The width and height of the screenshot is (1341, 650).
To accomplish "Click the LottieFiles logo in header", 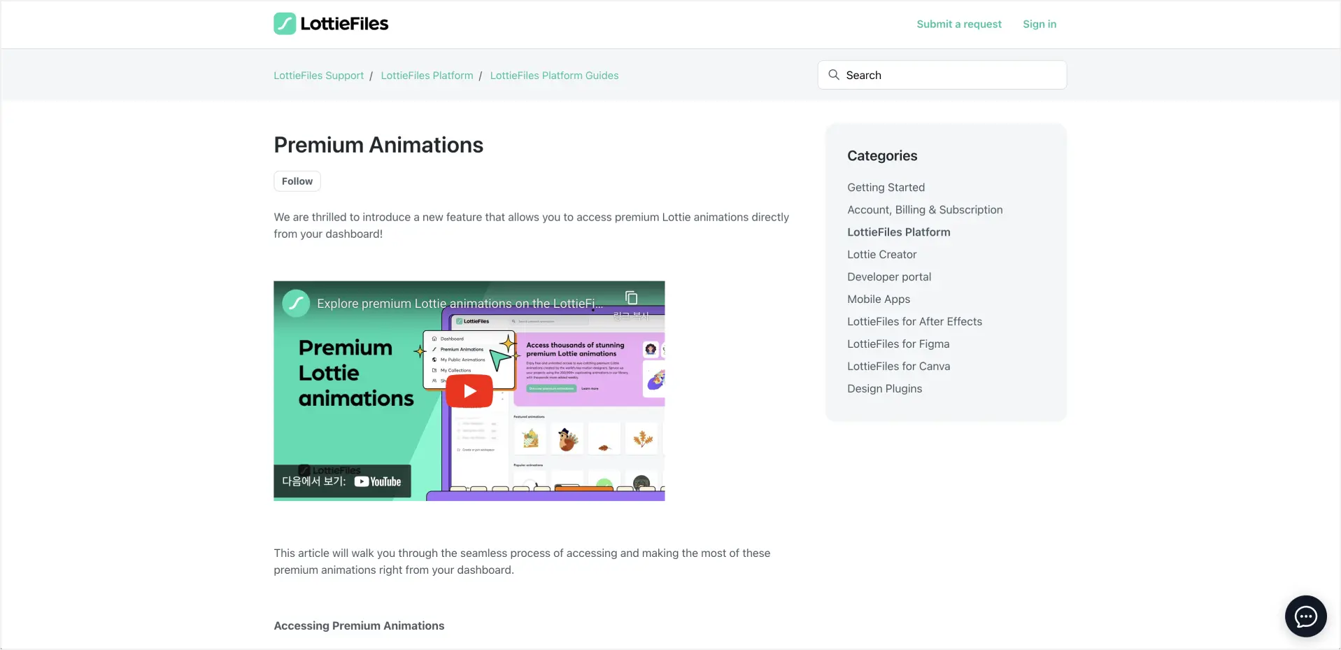I will (x=331, y=24).
